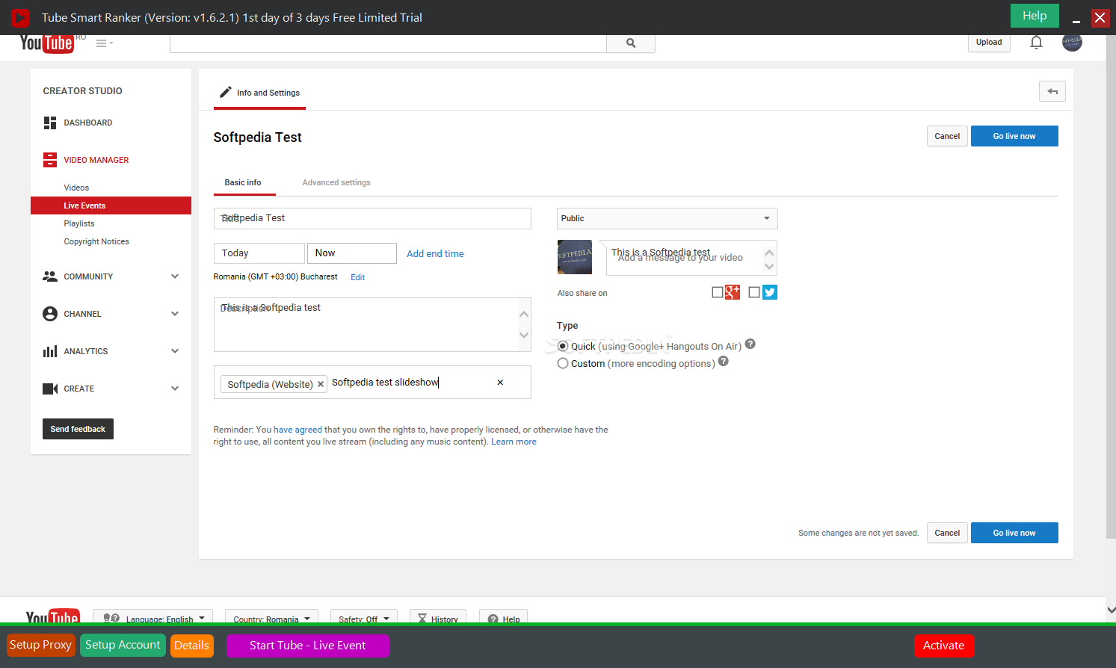Click the Analytics bar chart icon
This screenshot has width=1116, height=668.
(x=50, y=351)
